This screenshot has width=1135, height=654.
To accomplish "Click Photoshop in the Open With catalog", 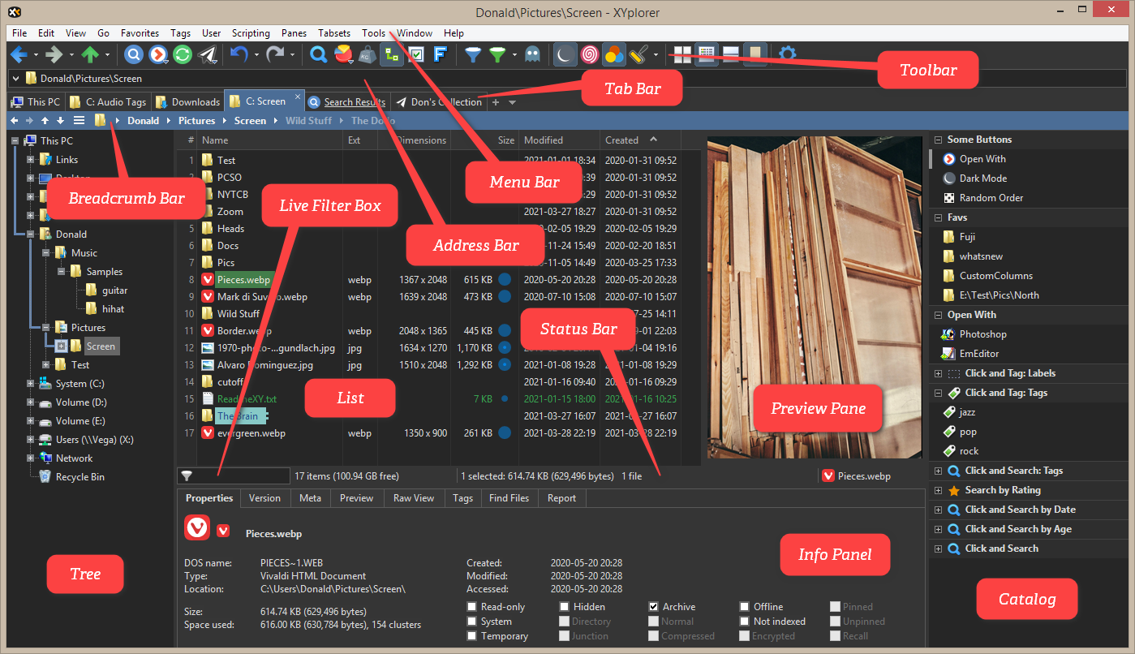I will pos(982,334).
